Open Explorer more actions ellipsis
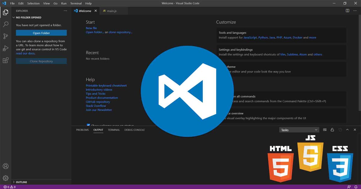The height and width of the screenshot is (189, 361). pyautogui.click(x=65, y=11)
